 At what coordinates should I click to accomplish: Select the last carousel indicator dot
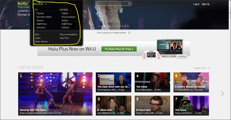click(x=128, y=26)
